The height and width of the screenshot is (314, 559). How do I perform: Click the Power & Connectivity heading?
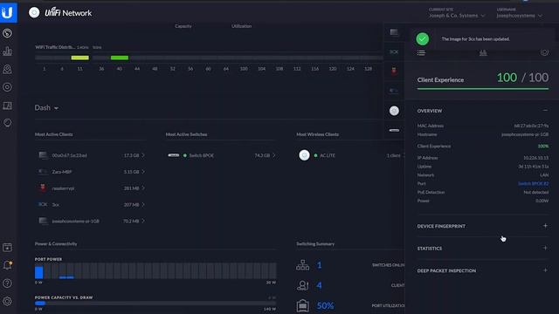pyautogui.click(x=56, y=244)
